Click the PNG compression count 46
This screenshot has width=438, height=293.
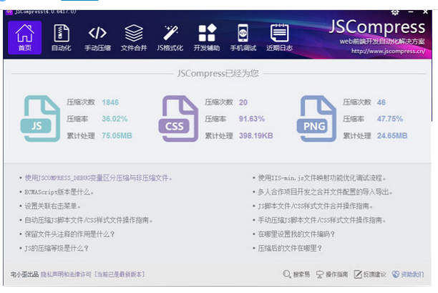(381, 102)
